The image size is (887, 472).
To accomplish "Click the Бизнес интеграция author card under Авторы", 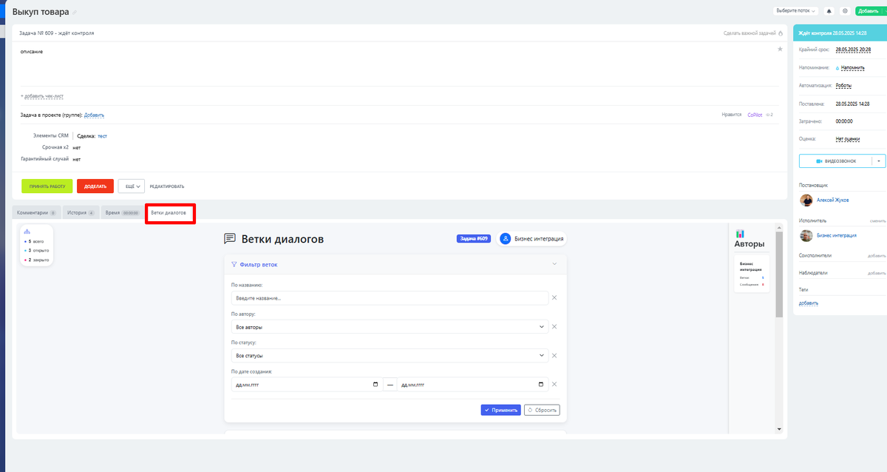I will click(752, 274).
